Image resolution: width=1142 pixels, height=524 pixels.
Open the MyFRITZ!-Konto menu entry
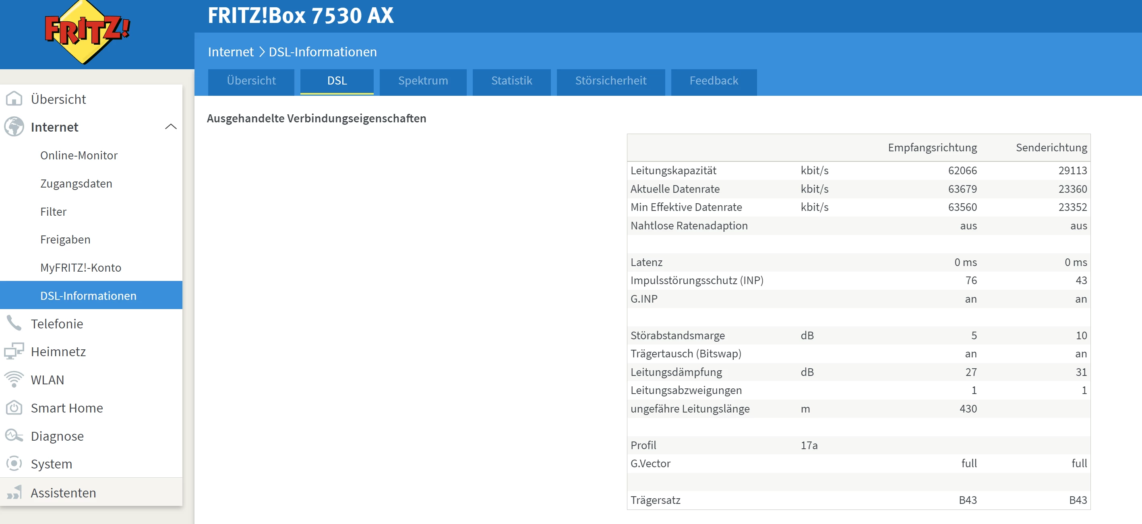81,268
